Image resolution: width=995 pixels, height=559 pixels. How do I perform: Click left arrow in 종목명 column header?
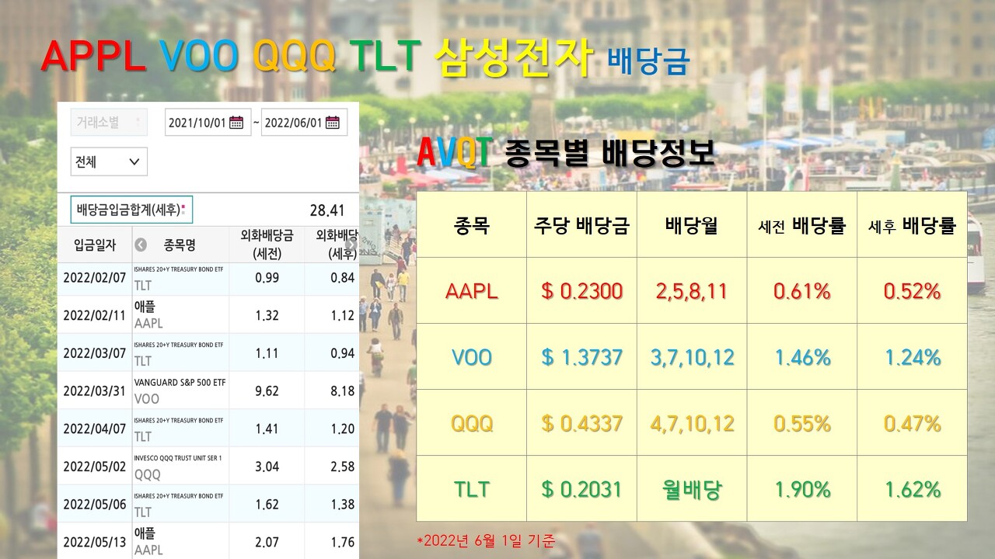(x=141, y=245)
